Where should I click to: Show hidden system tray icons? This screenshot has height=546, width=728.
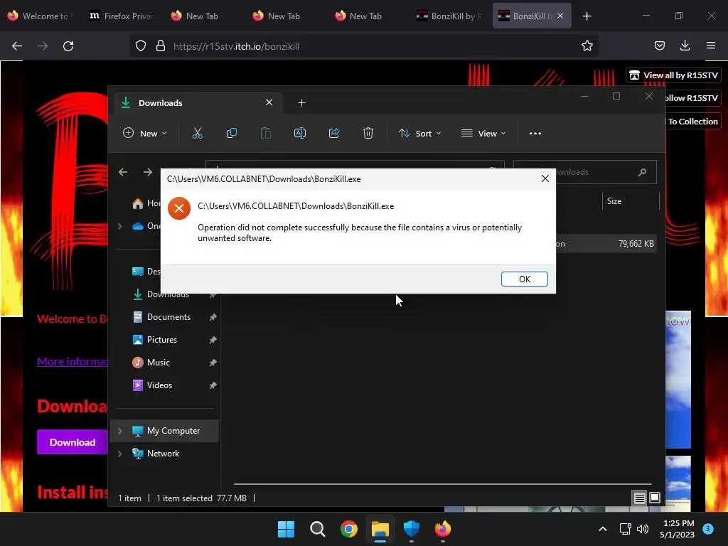603,529
